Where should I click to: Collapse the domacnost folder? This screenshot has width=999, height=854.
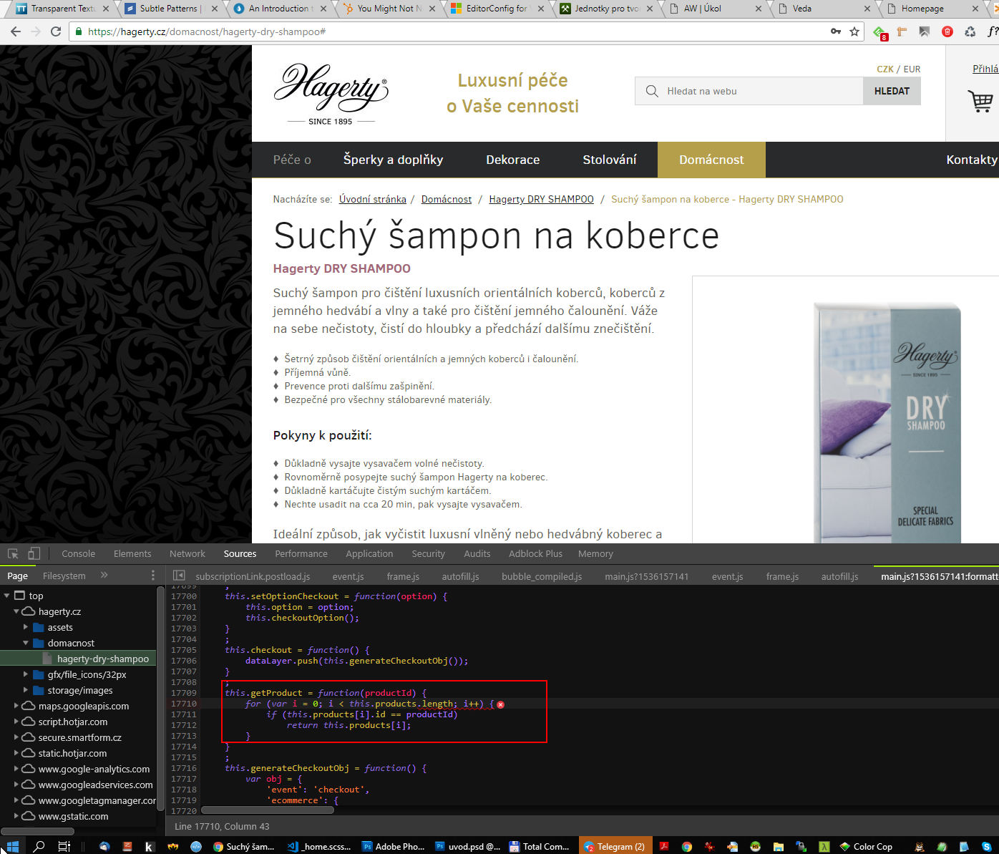(26, 643)
